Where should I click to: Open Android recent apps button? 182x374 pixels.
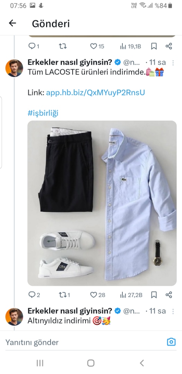tap(40, 363)
